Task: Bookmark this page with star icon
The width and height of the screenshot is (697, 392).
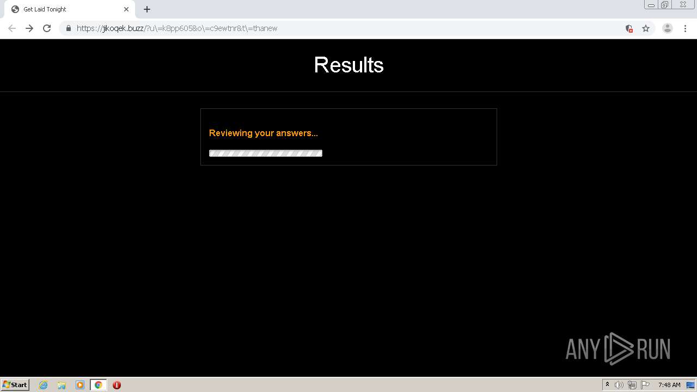Action: (x=646, y=28)
